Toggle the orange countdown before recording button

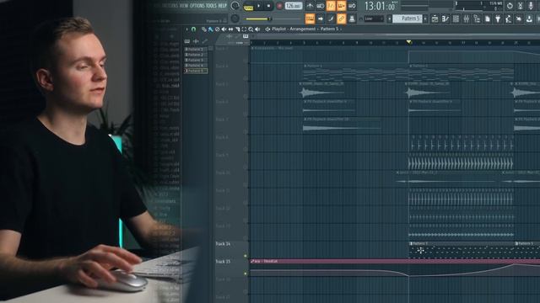[331, 6]
